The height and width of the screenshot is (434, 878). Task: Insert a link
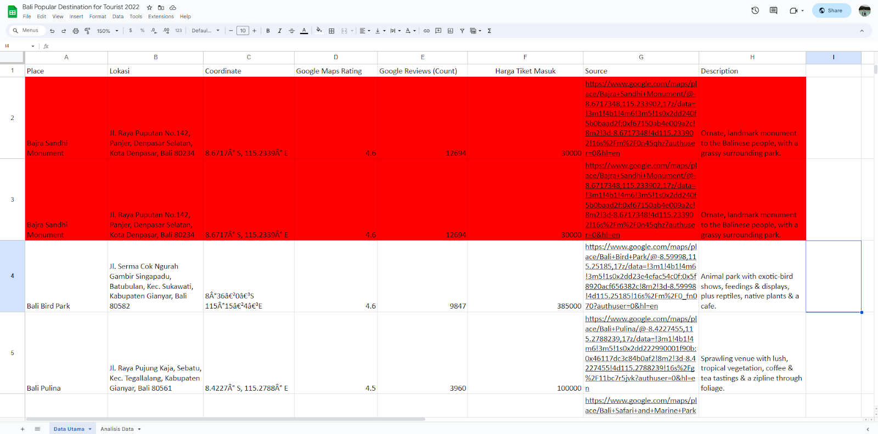point(426,31)
